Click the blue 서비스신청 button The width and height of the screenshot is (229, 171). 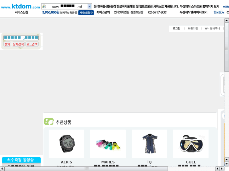(x=86, y=13)
